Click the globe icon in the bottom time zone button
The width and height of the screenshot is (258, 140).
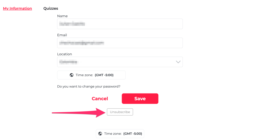click(100, 134)
